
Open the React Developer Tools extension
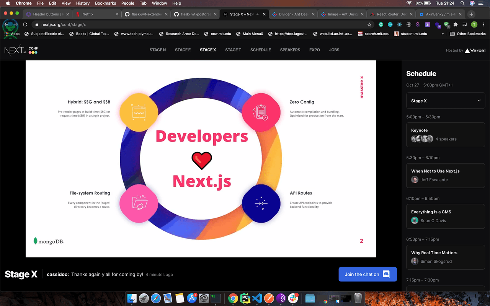pyautogui.click(x=400, y=24)
